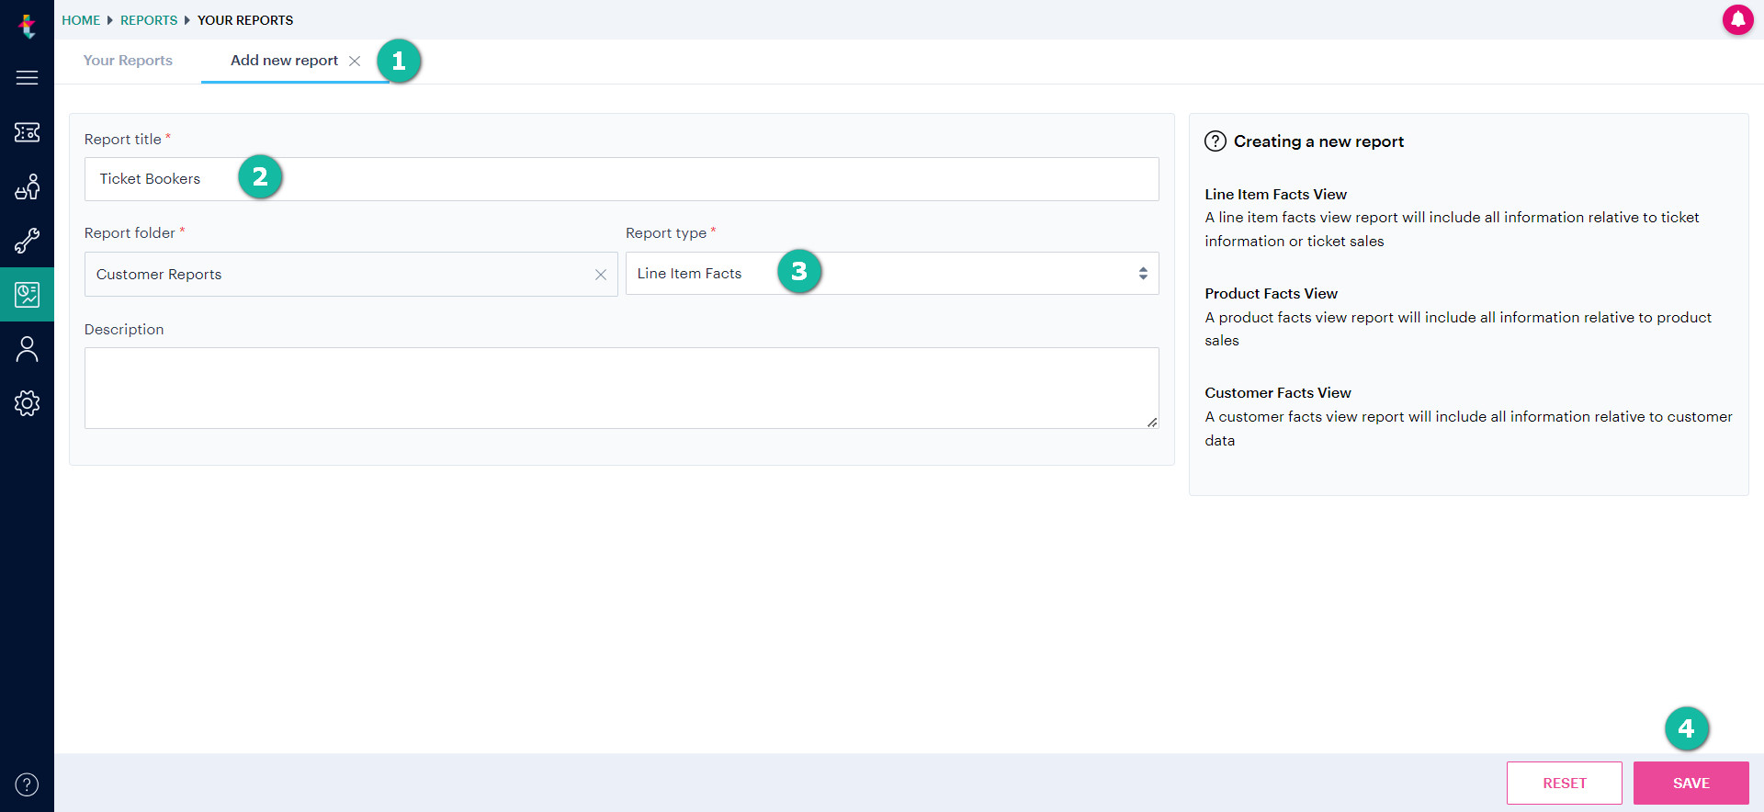1764x812 pixels.
Task: Open the reports icon in sidebar
Action: pyautogui.click(x=28, y=295)
